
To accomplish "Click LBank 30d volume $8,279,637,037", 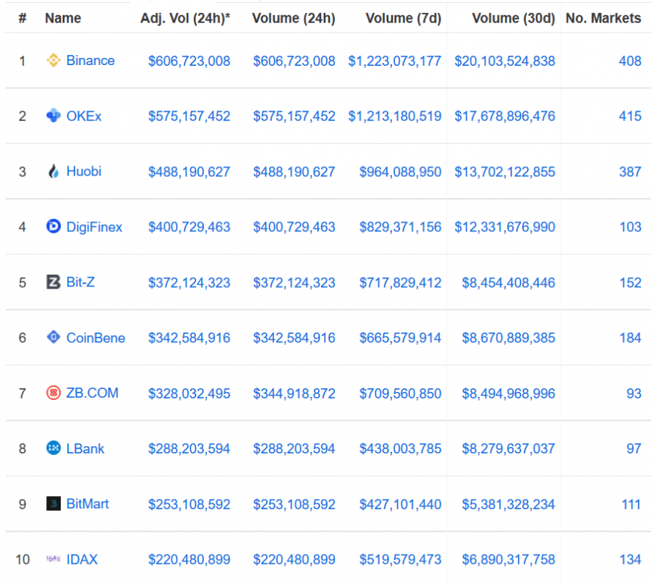I will 509,449.
